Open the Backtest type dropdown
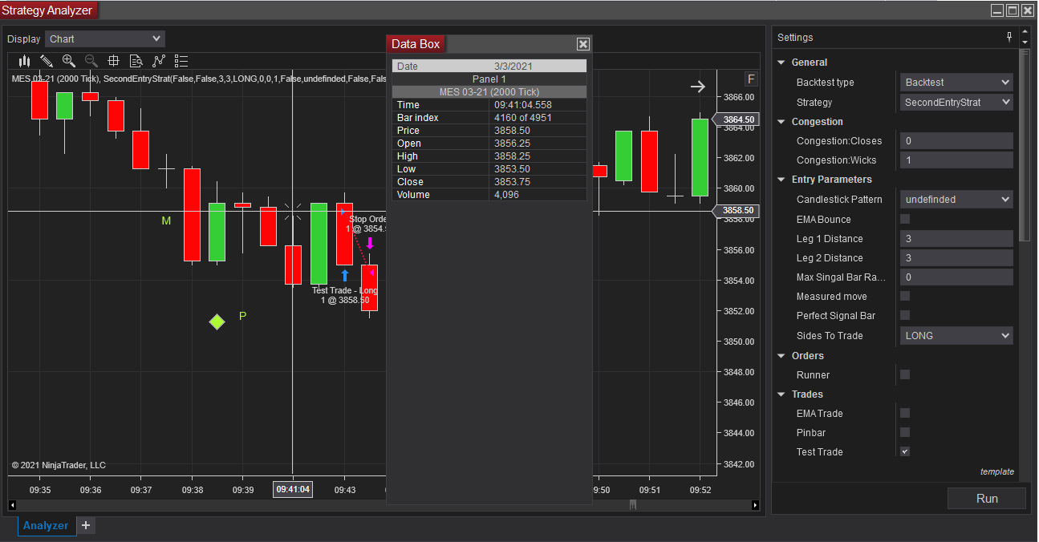 coord(956,82)
